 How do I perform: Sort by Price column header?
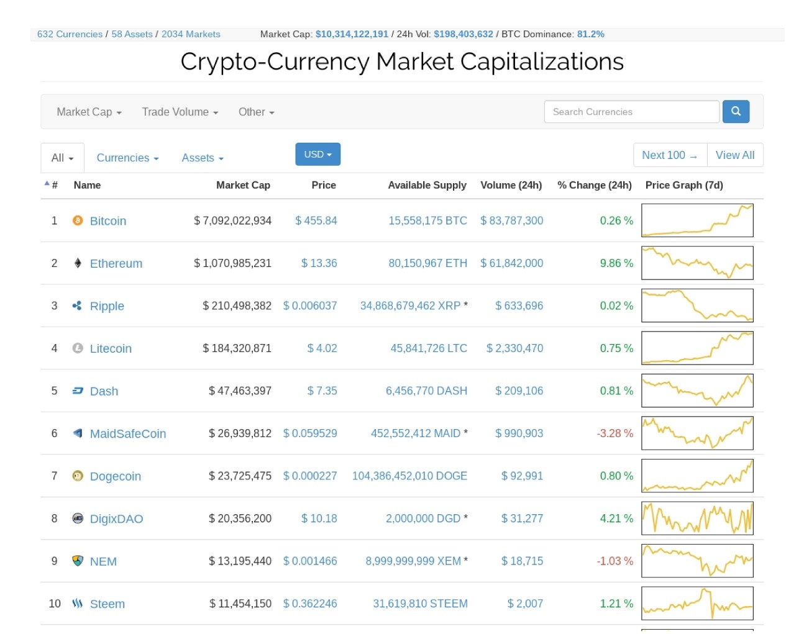(324, 185)
